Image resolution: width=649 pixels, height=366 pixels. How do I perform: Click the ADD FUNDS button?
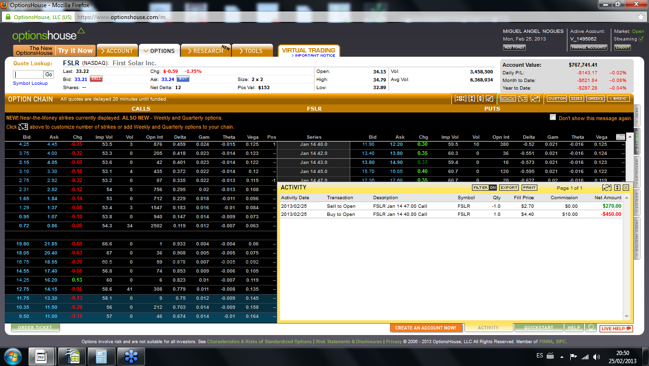[514, 47]
